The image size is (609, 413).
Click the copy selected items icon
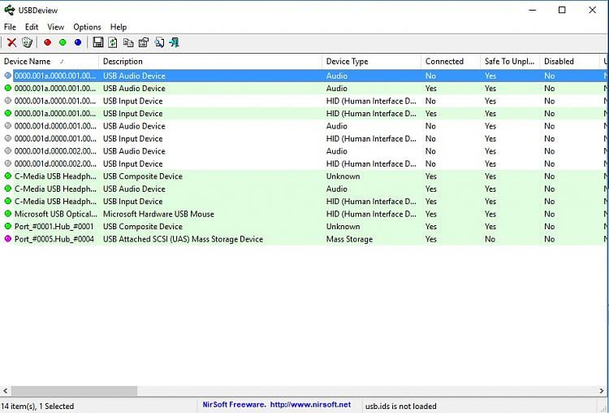[128, 42]
